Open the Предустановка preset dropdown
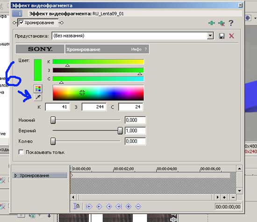 pyautogui.click(x=210, y=36)
